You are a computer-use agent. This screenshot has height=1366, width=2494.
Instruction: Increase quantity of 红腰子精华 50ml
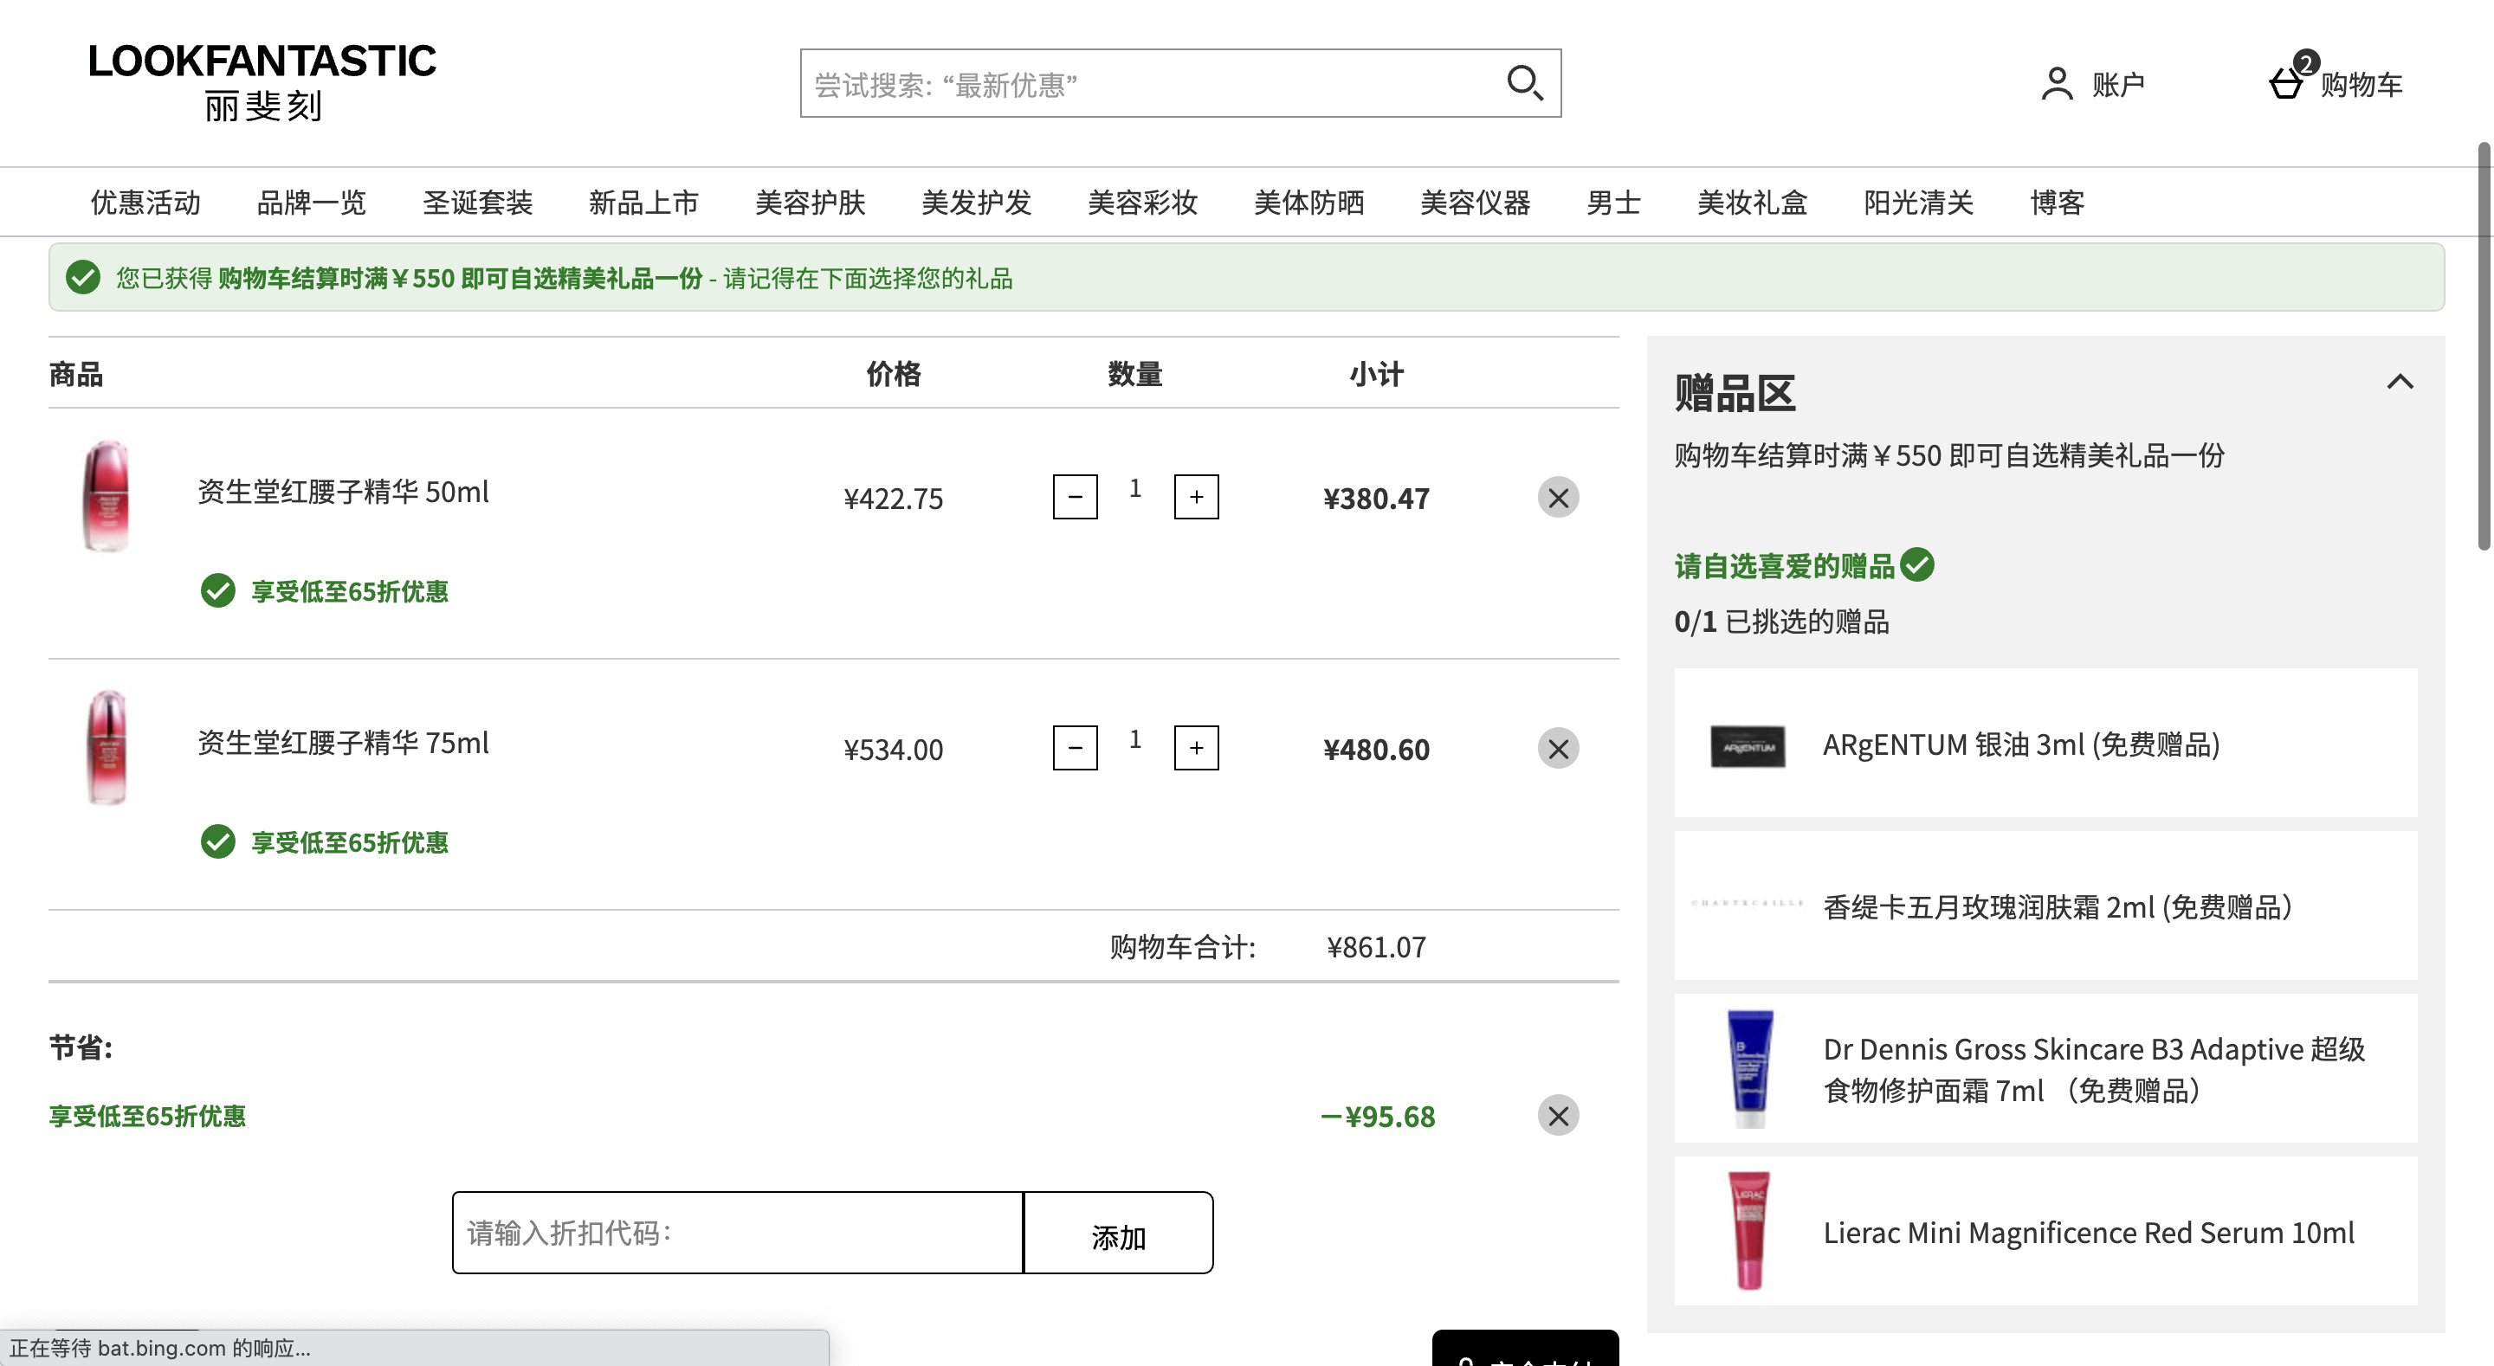click(x=1197, y=497)
